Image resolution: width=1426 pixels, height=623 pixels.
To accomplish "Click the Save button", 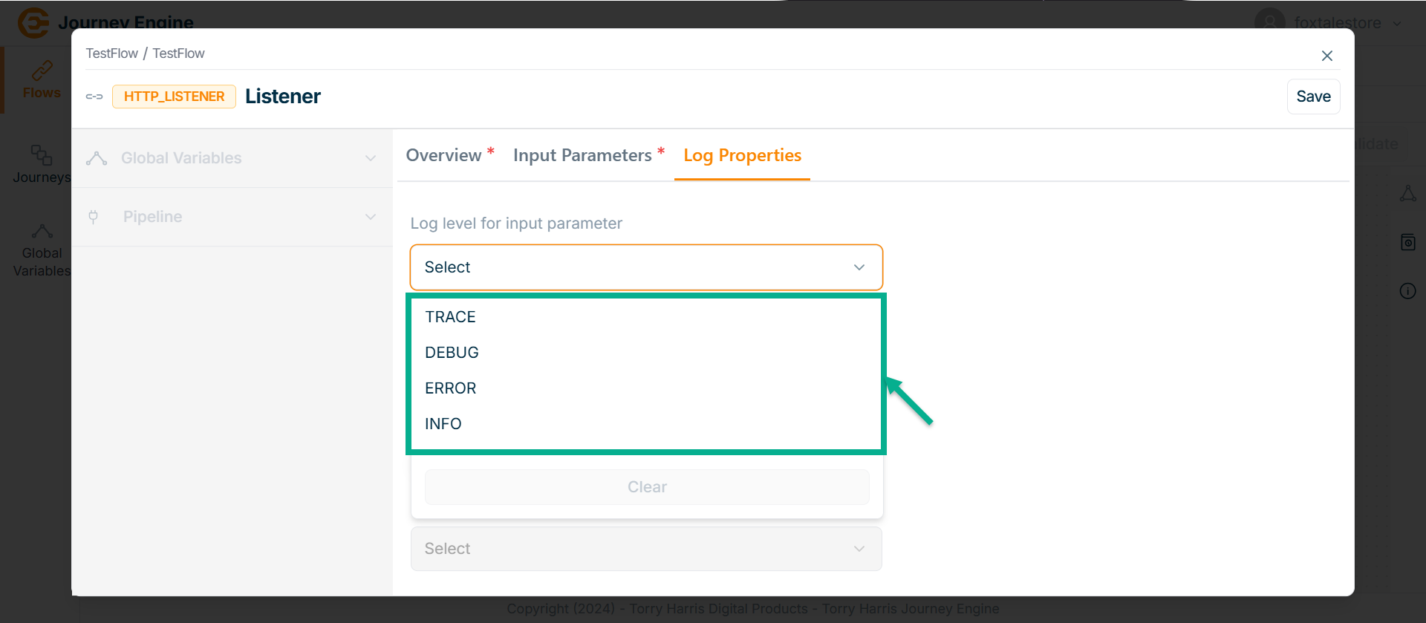I will click(1312, 97).
